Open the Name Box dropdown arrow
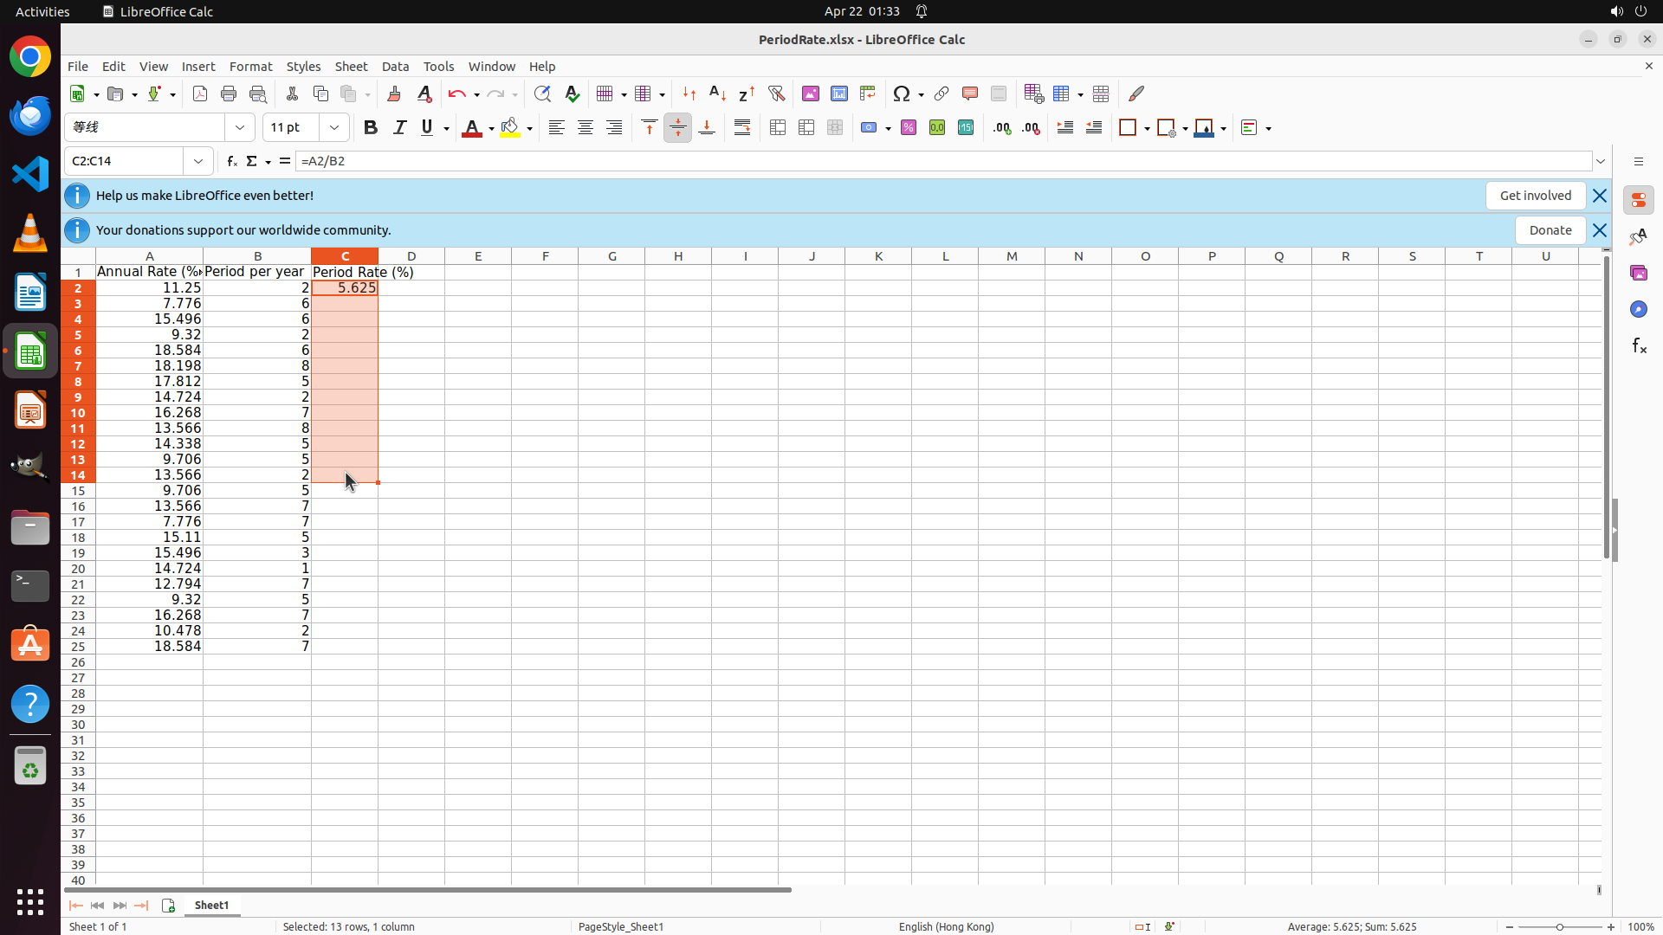Image resolution: width=1663 pixels, height=935 pixels. 198,161
